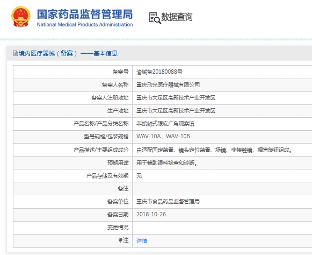The image size is (312, 255).
Task: Open the 详情 link
Action: click(142, 240)
